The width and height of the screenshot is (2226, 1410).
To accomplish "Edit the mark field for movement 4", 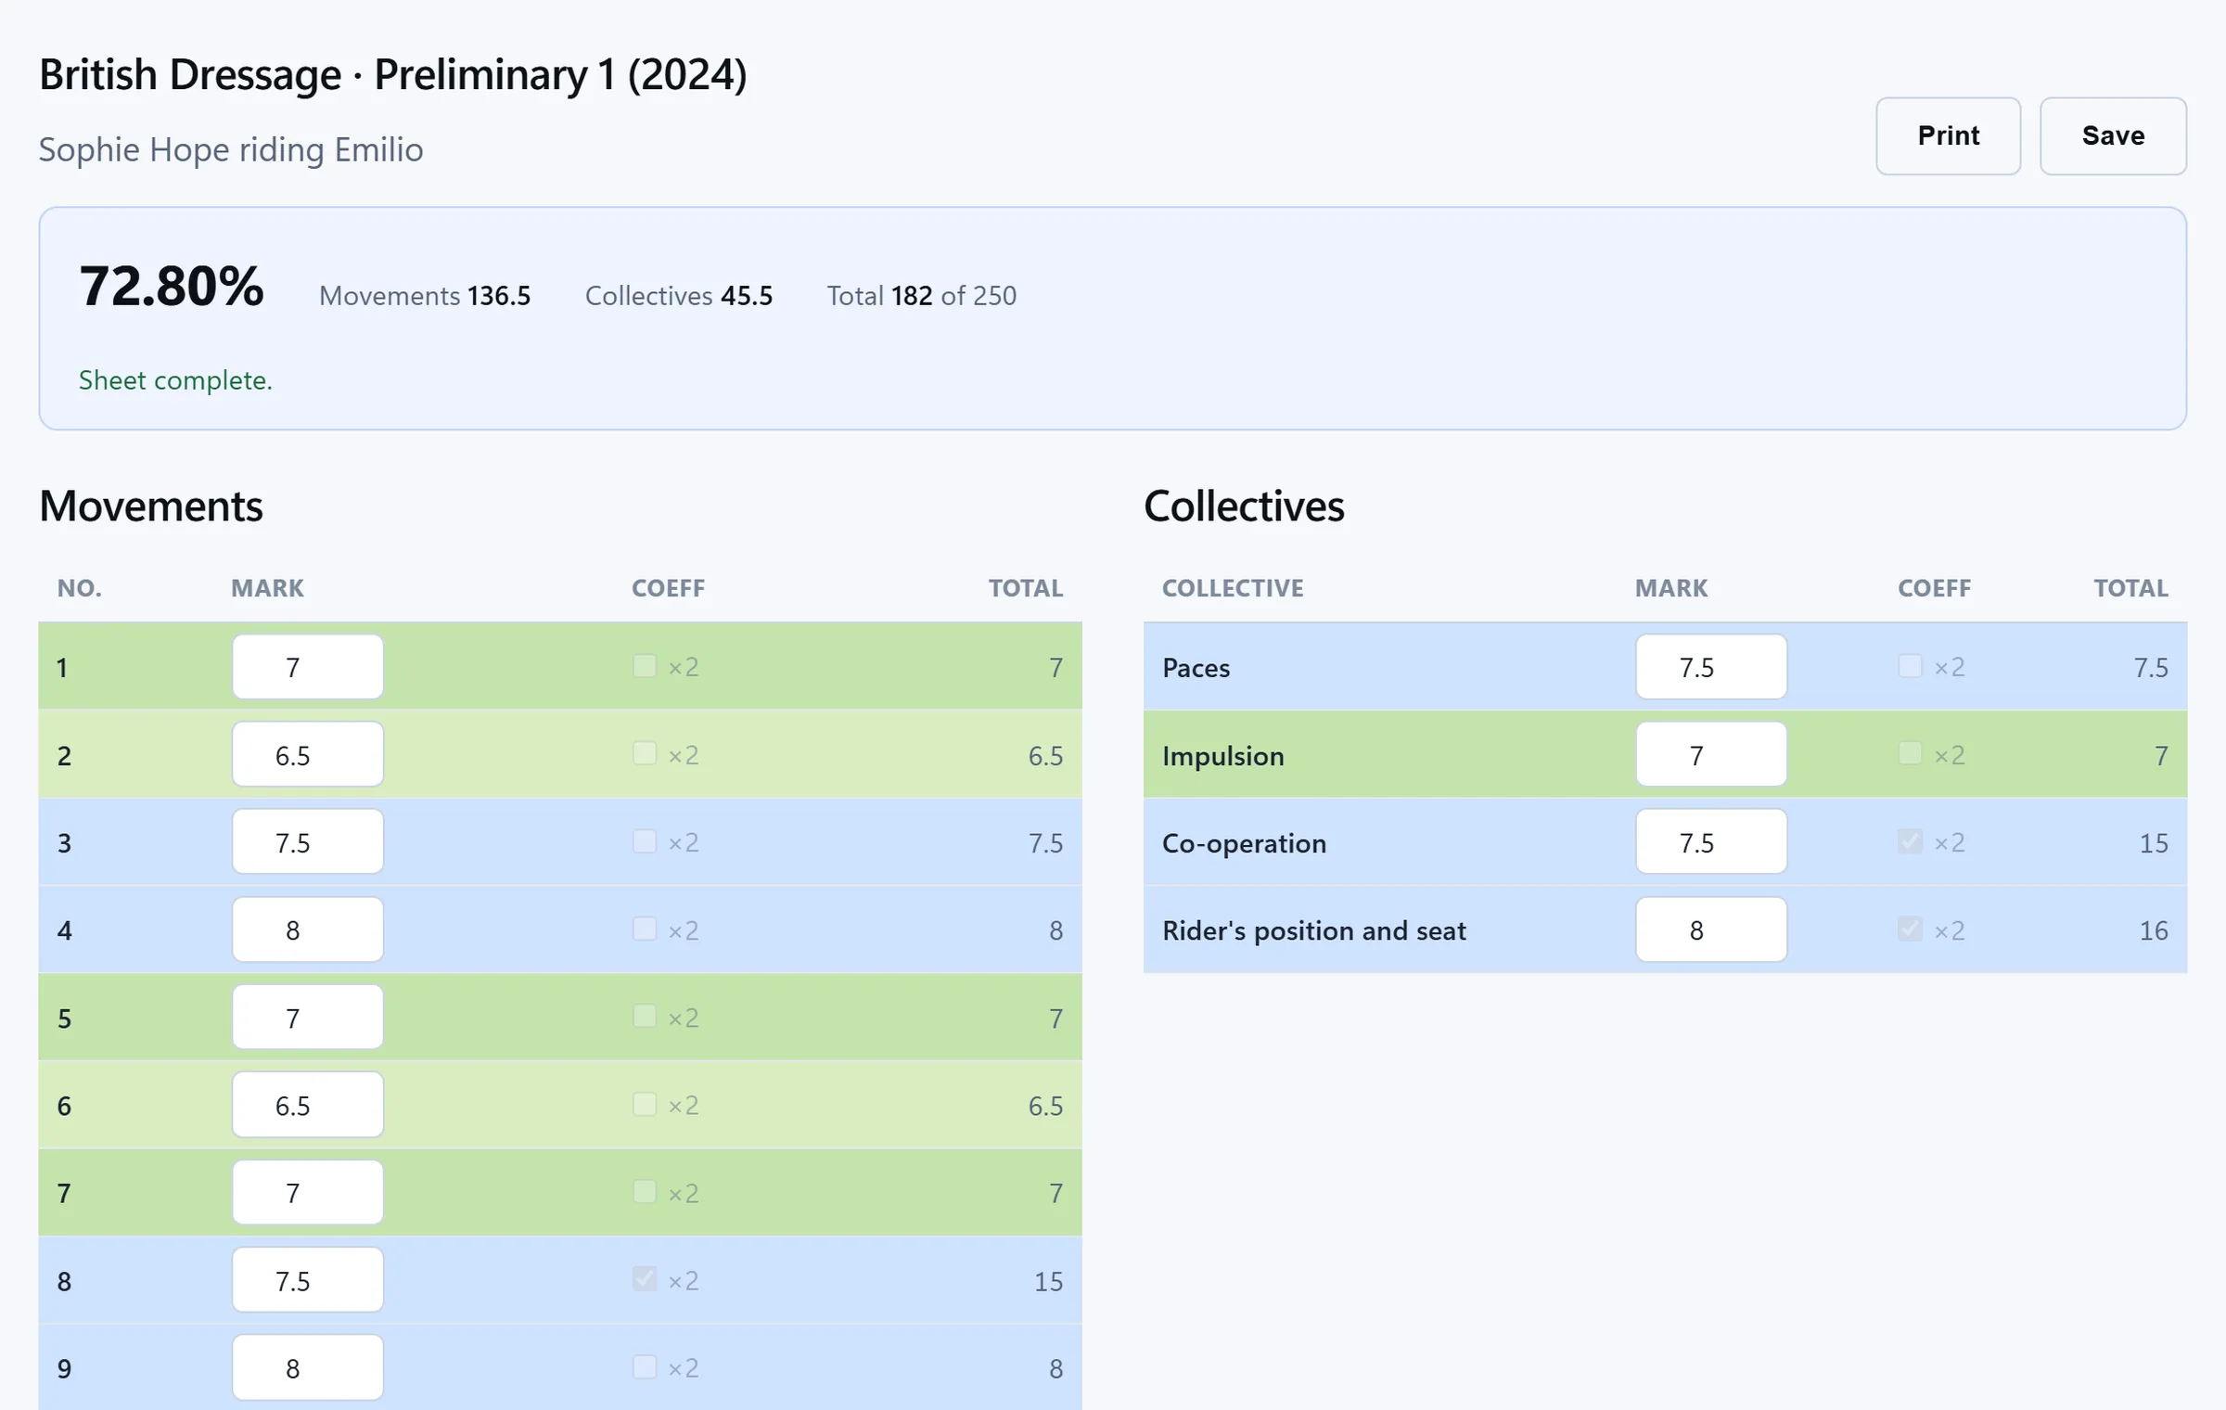I will 308,929.
